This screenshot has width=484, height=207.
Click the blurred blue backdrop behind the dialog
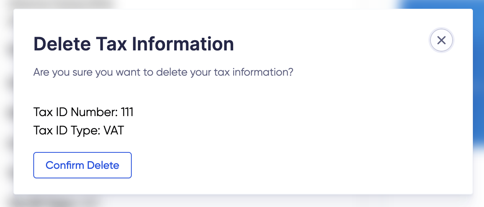coord(479,76)
